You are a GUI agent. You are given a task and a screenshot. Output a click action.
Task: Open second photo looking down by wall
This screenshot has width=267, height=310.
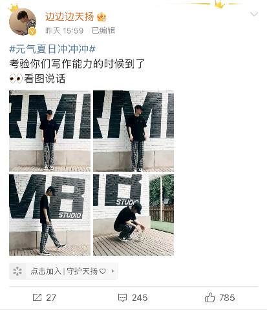pos(133,131)
